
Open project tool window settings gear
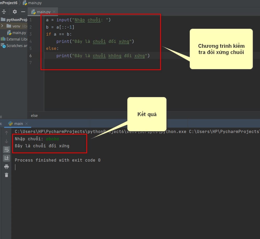(15, 12)
